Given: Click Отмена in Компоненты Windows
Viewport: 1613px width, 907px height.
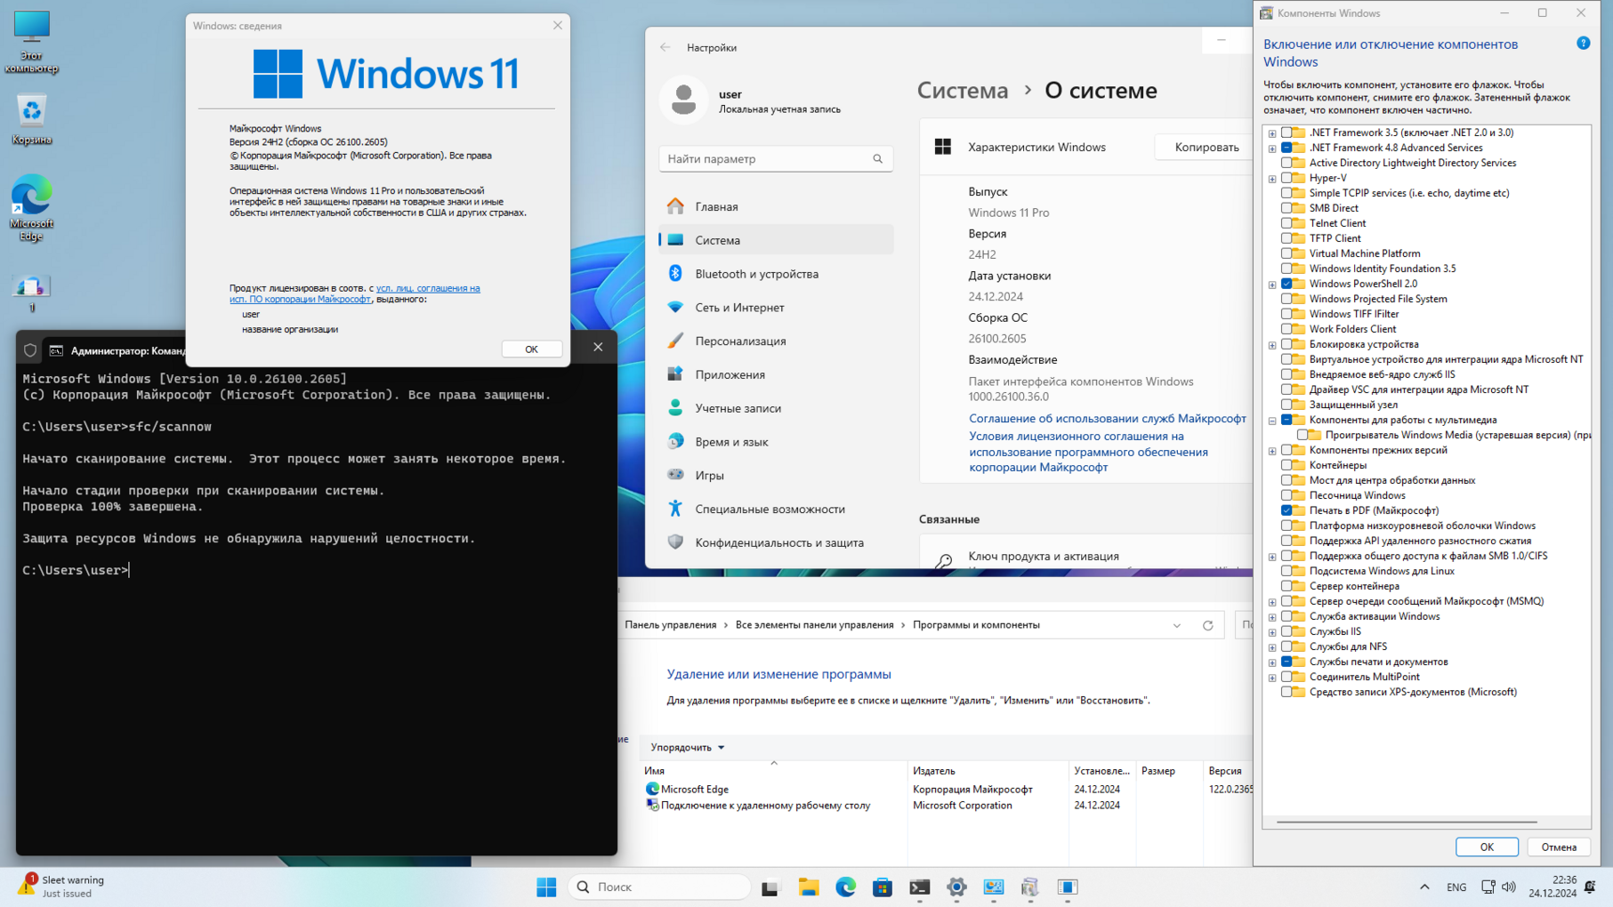Looking at the screenshot, I should coord(1558,847).
